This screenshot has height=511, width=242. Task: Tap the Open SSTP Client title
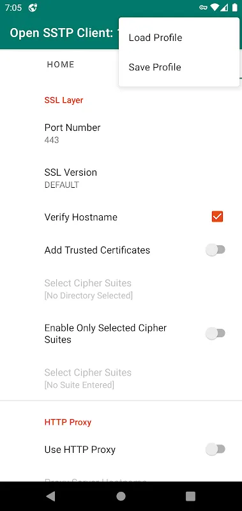[64, 33]
